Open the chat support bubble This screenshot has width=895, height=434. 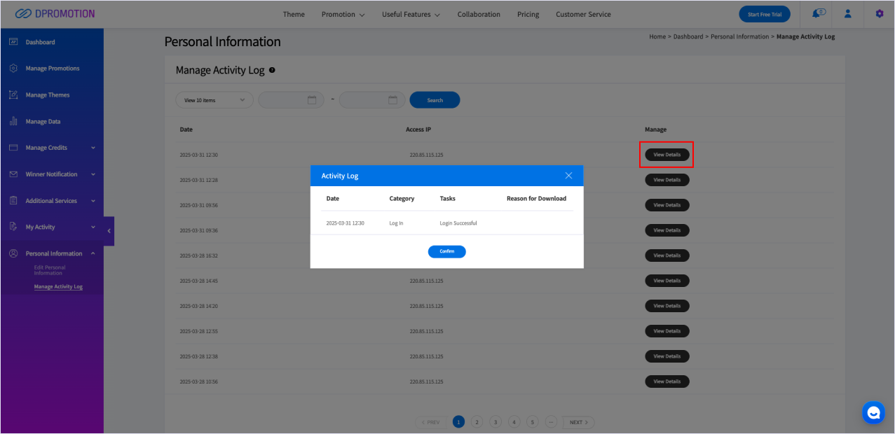[x=873, y=412]
